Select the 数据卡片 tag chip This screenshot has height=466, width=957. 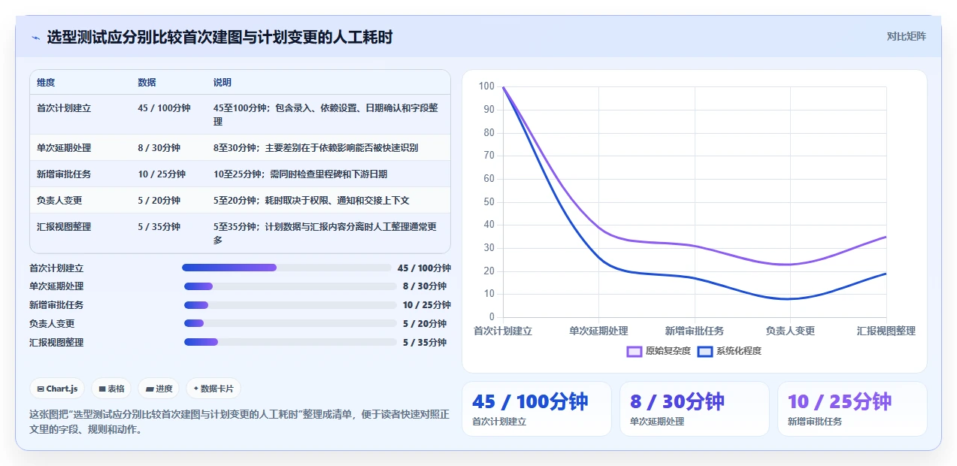(214, 389)
